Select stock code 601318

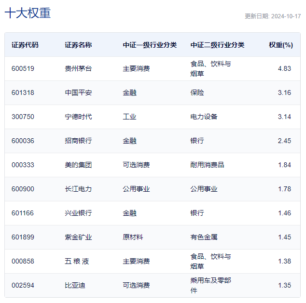(x=23, y=92)
